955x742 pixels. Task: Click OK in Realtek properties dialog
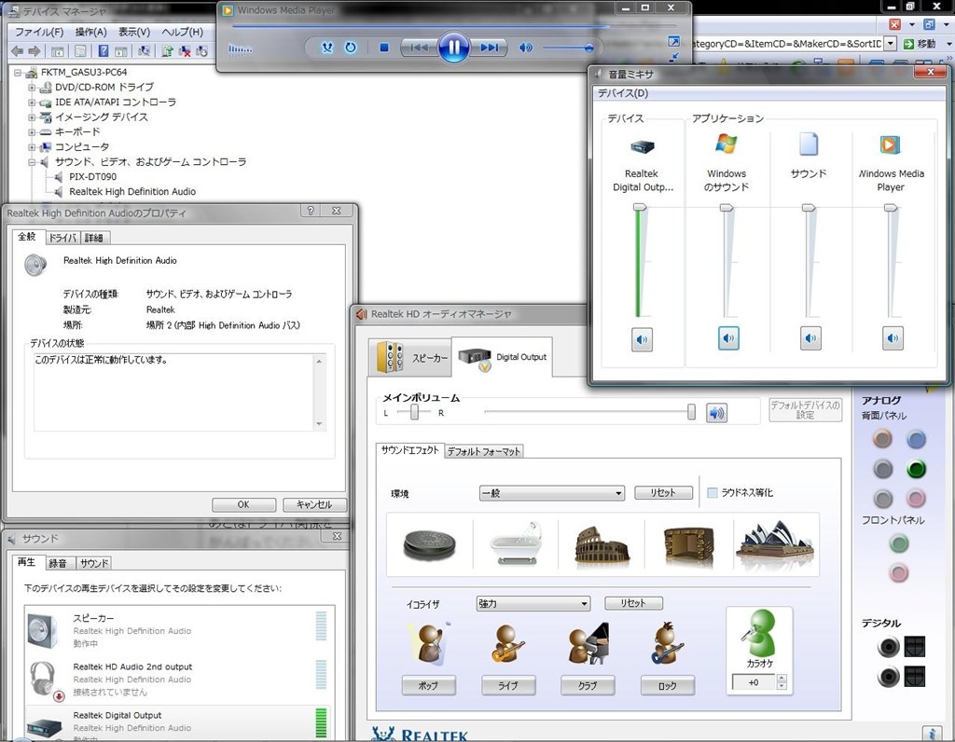pos(242,504)
